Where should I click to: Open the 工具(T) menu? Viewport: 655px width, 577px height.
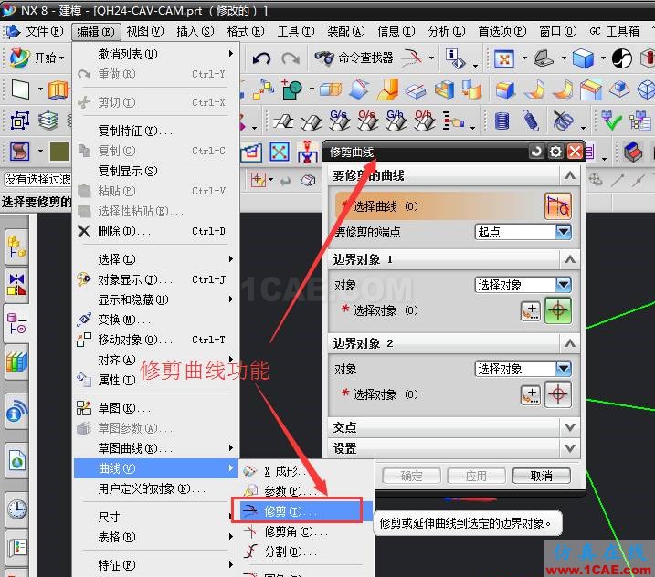pyautogui.click(x=296, y=31)
